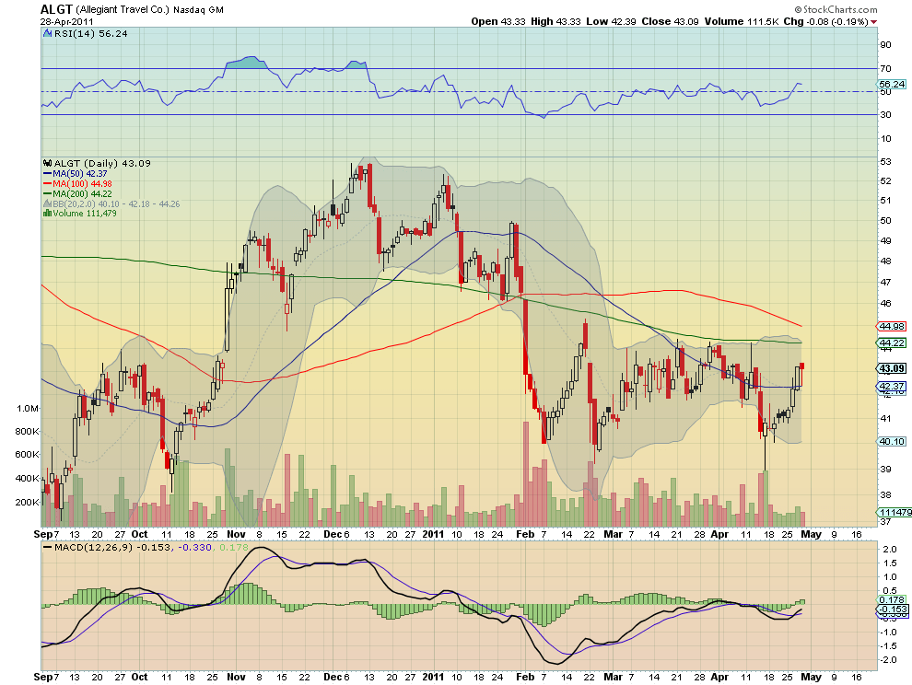Image resolution: width=912 pixels, height=685 pixels.
Task: Click the 56.24 RSI value tag on right axis
Action: click(892, 85)
